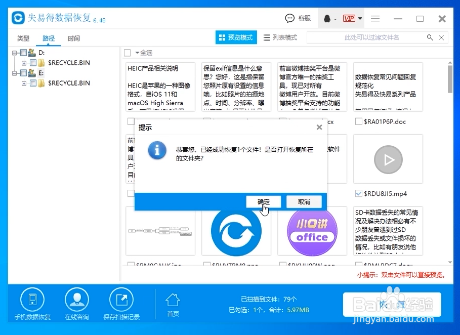Click the search magnifier in filter box
Image resolution: width=460 pixels, height=335 pixels.
(430, 37)
